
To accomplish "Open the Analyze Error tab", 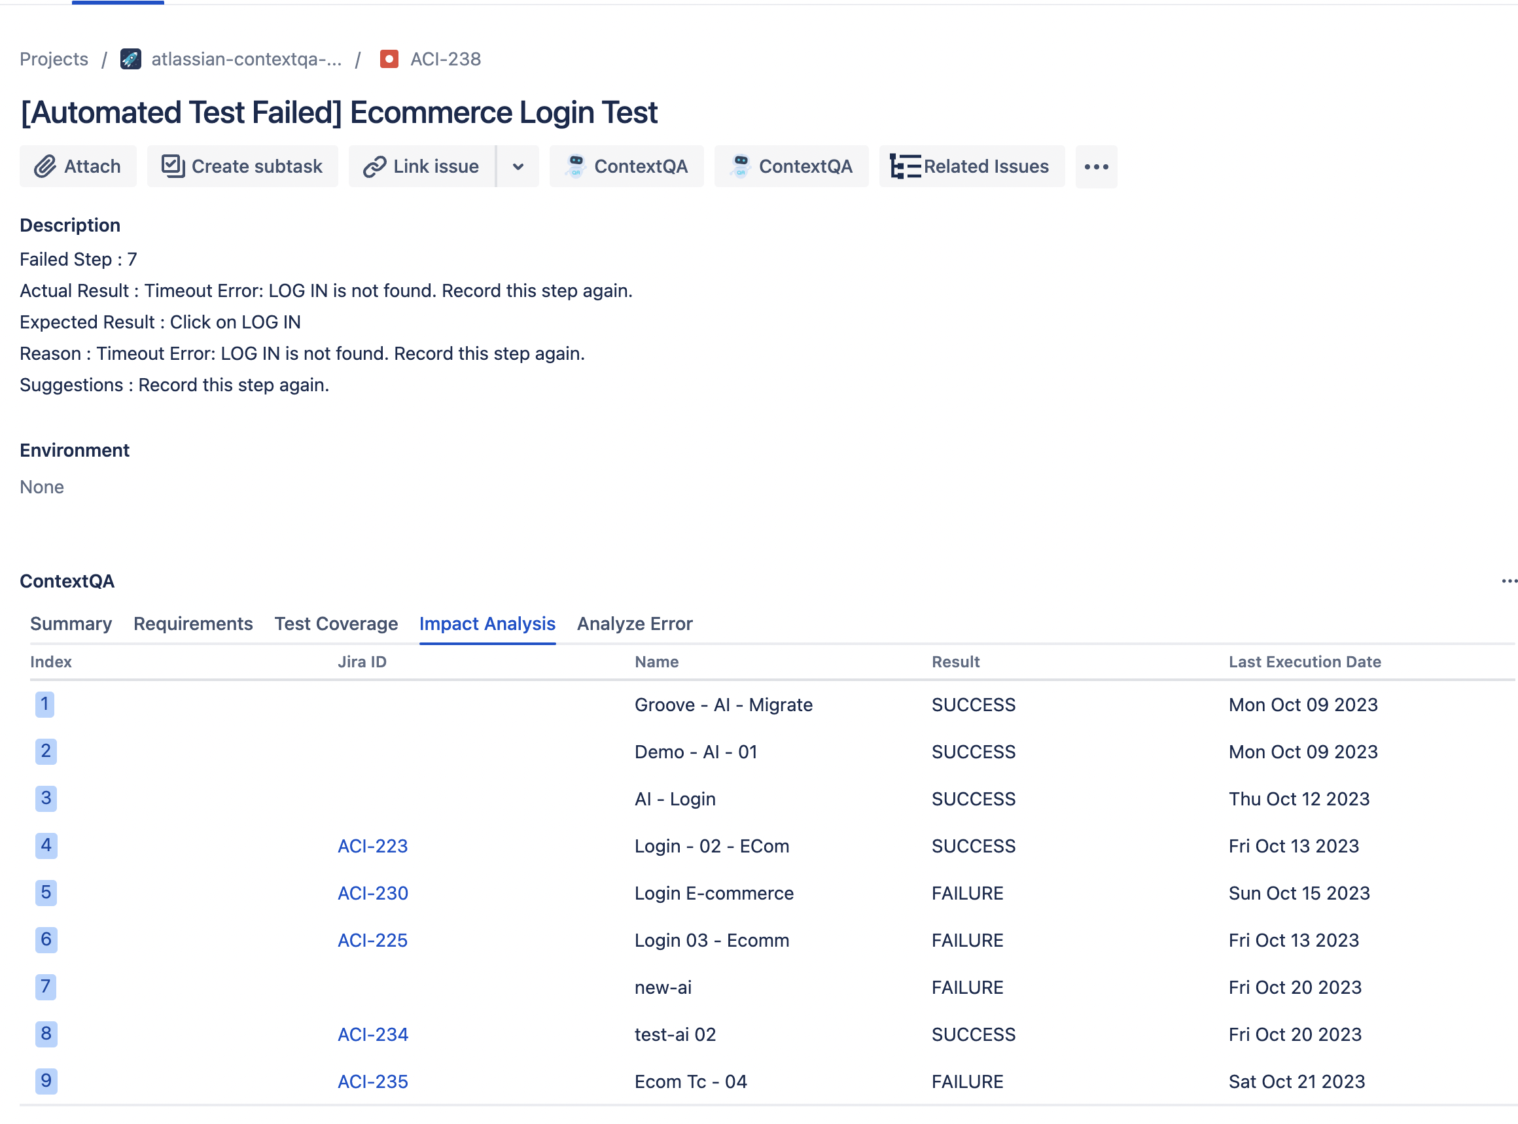I will point(634,623).
